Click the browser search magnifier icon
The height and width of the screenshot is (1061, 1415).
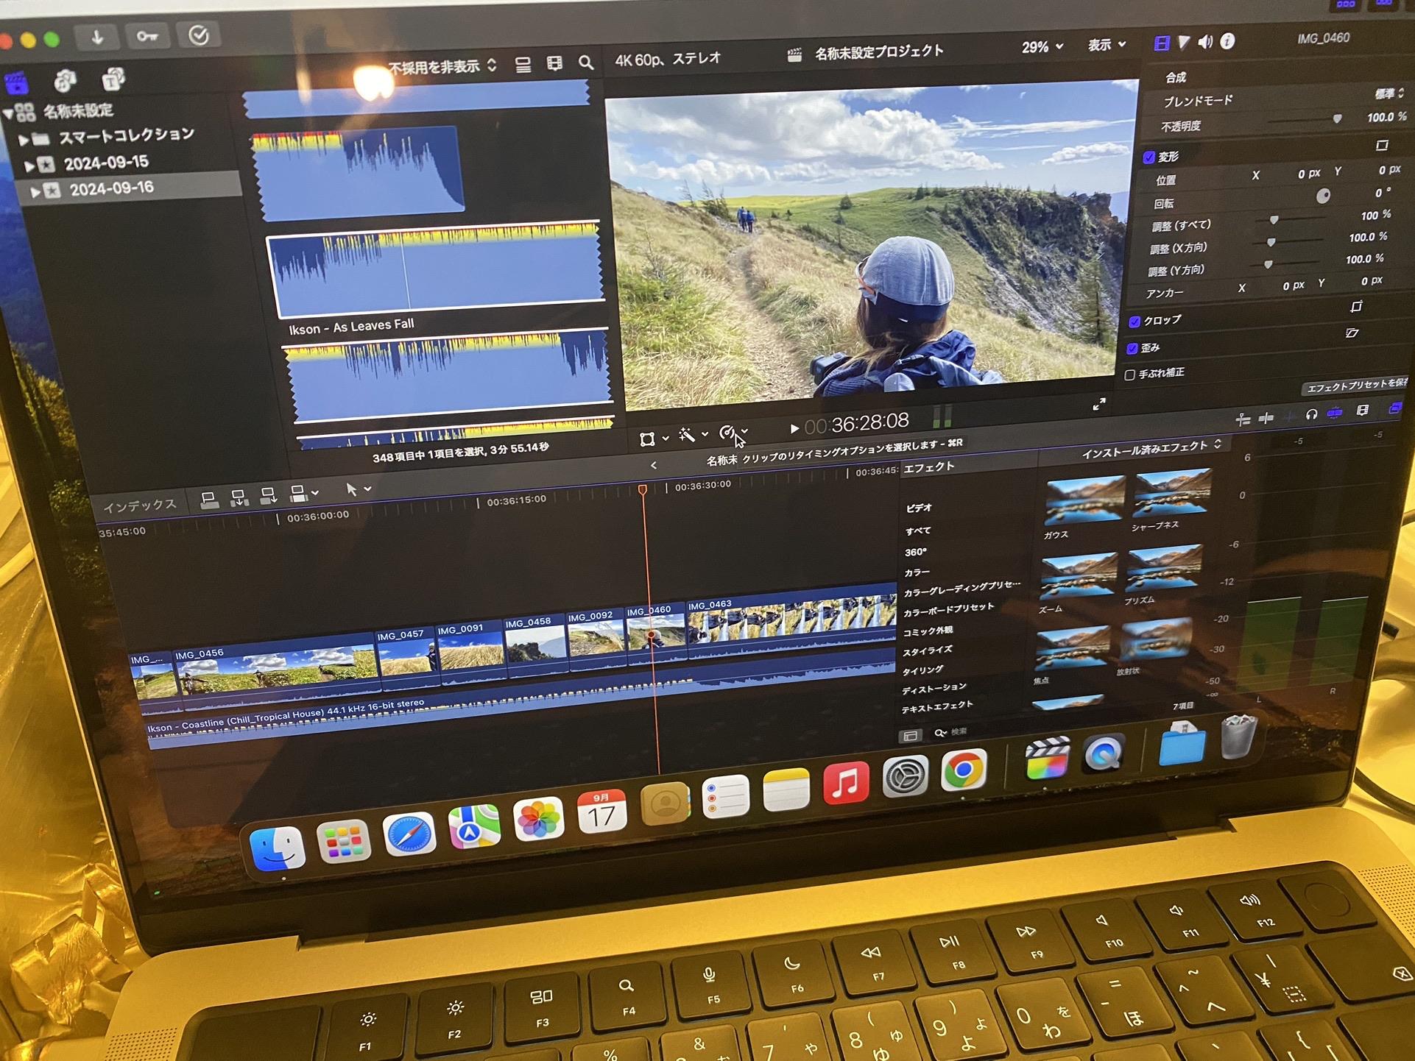[586, 63]
